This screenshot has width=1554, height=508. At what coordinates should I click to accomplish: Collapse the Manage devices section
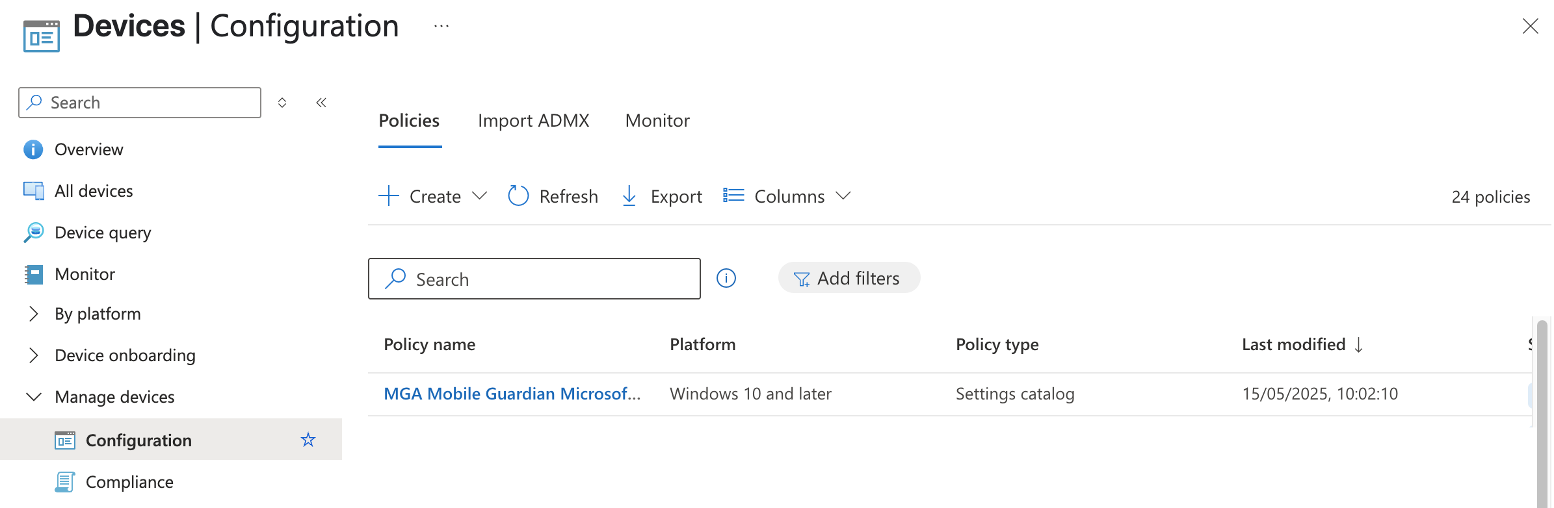pos(34,397)
